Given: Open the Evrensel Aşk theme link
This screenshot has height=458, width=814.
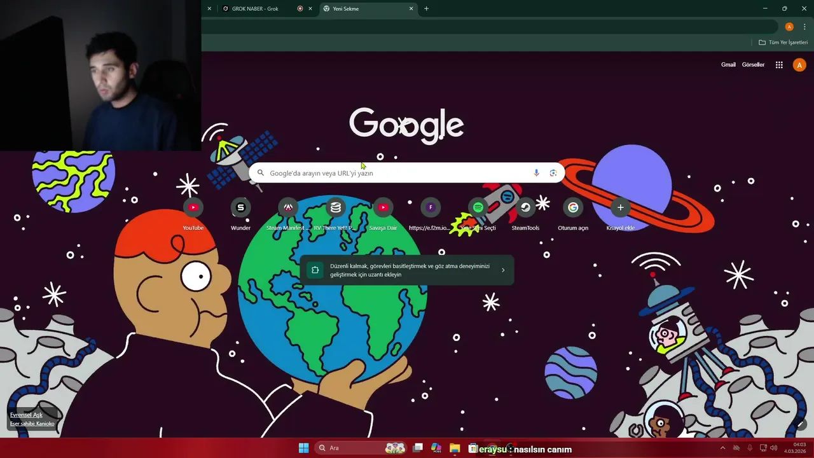Looking at the screenshot, I should point(26,415).
